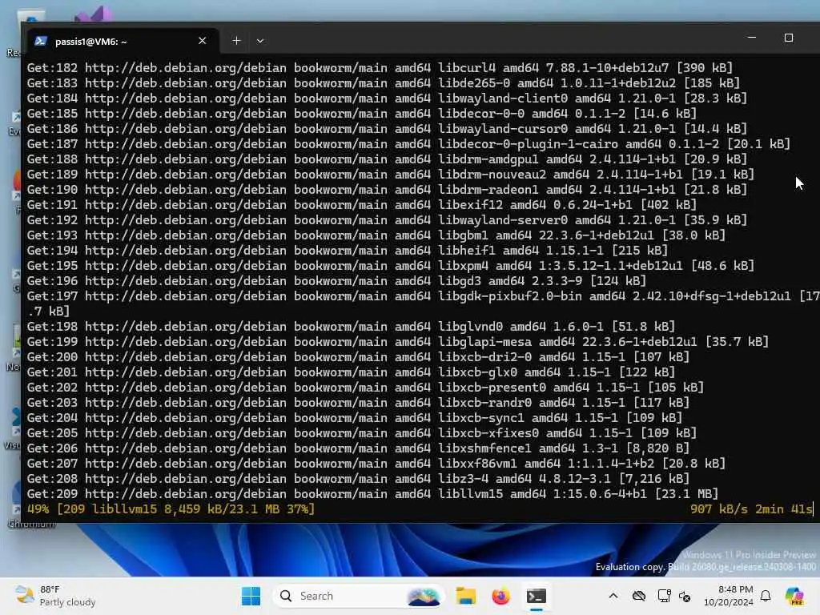Click Get:203 libxcb-randr0 line

(x=358, y=403)
